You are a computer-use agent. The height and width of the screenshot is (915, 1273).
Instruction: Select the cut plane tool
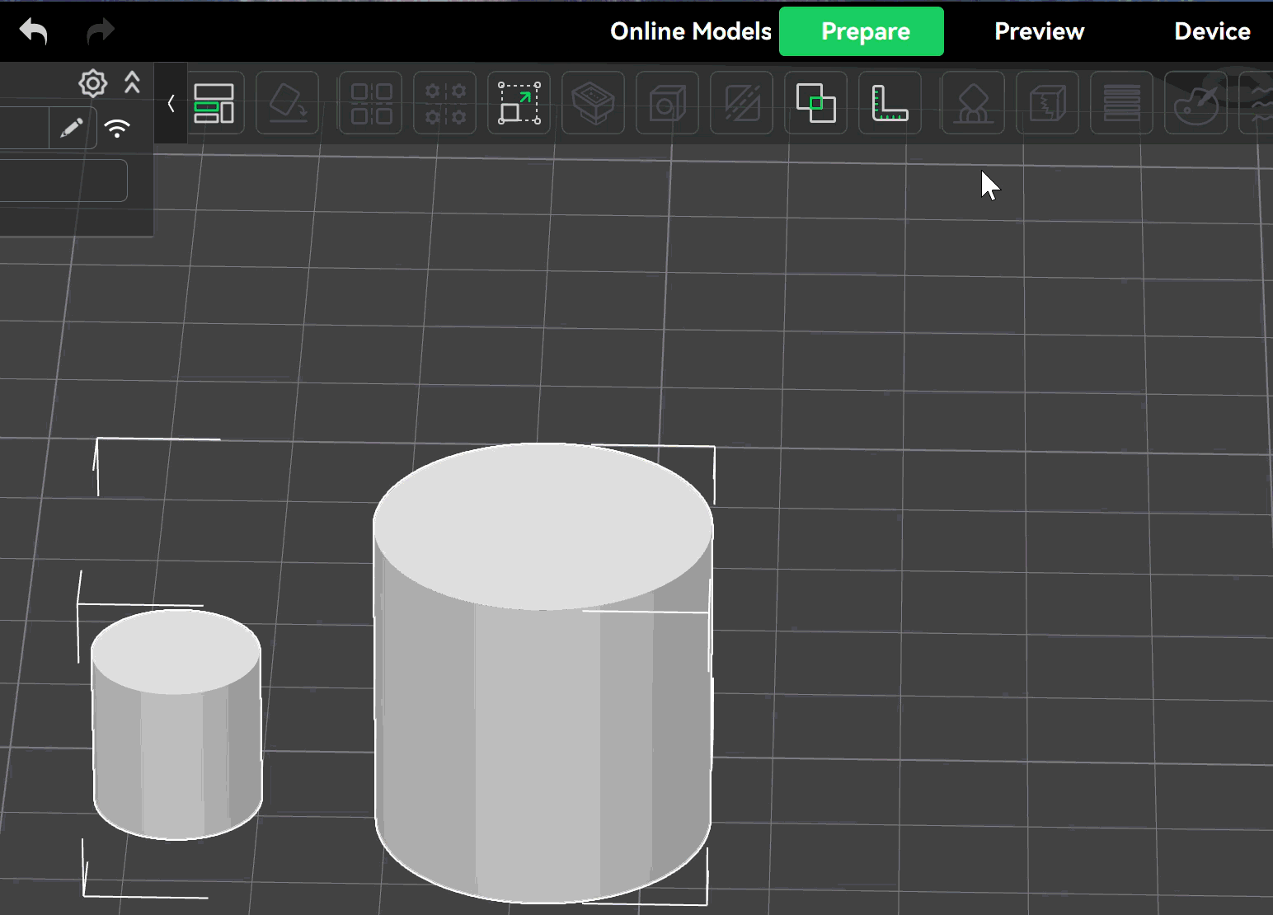pos(742,103)
